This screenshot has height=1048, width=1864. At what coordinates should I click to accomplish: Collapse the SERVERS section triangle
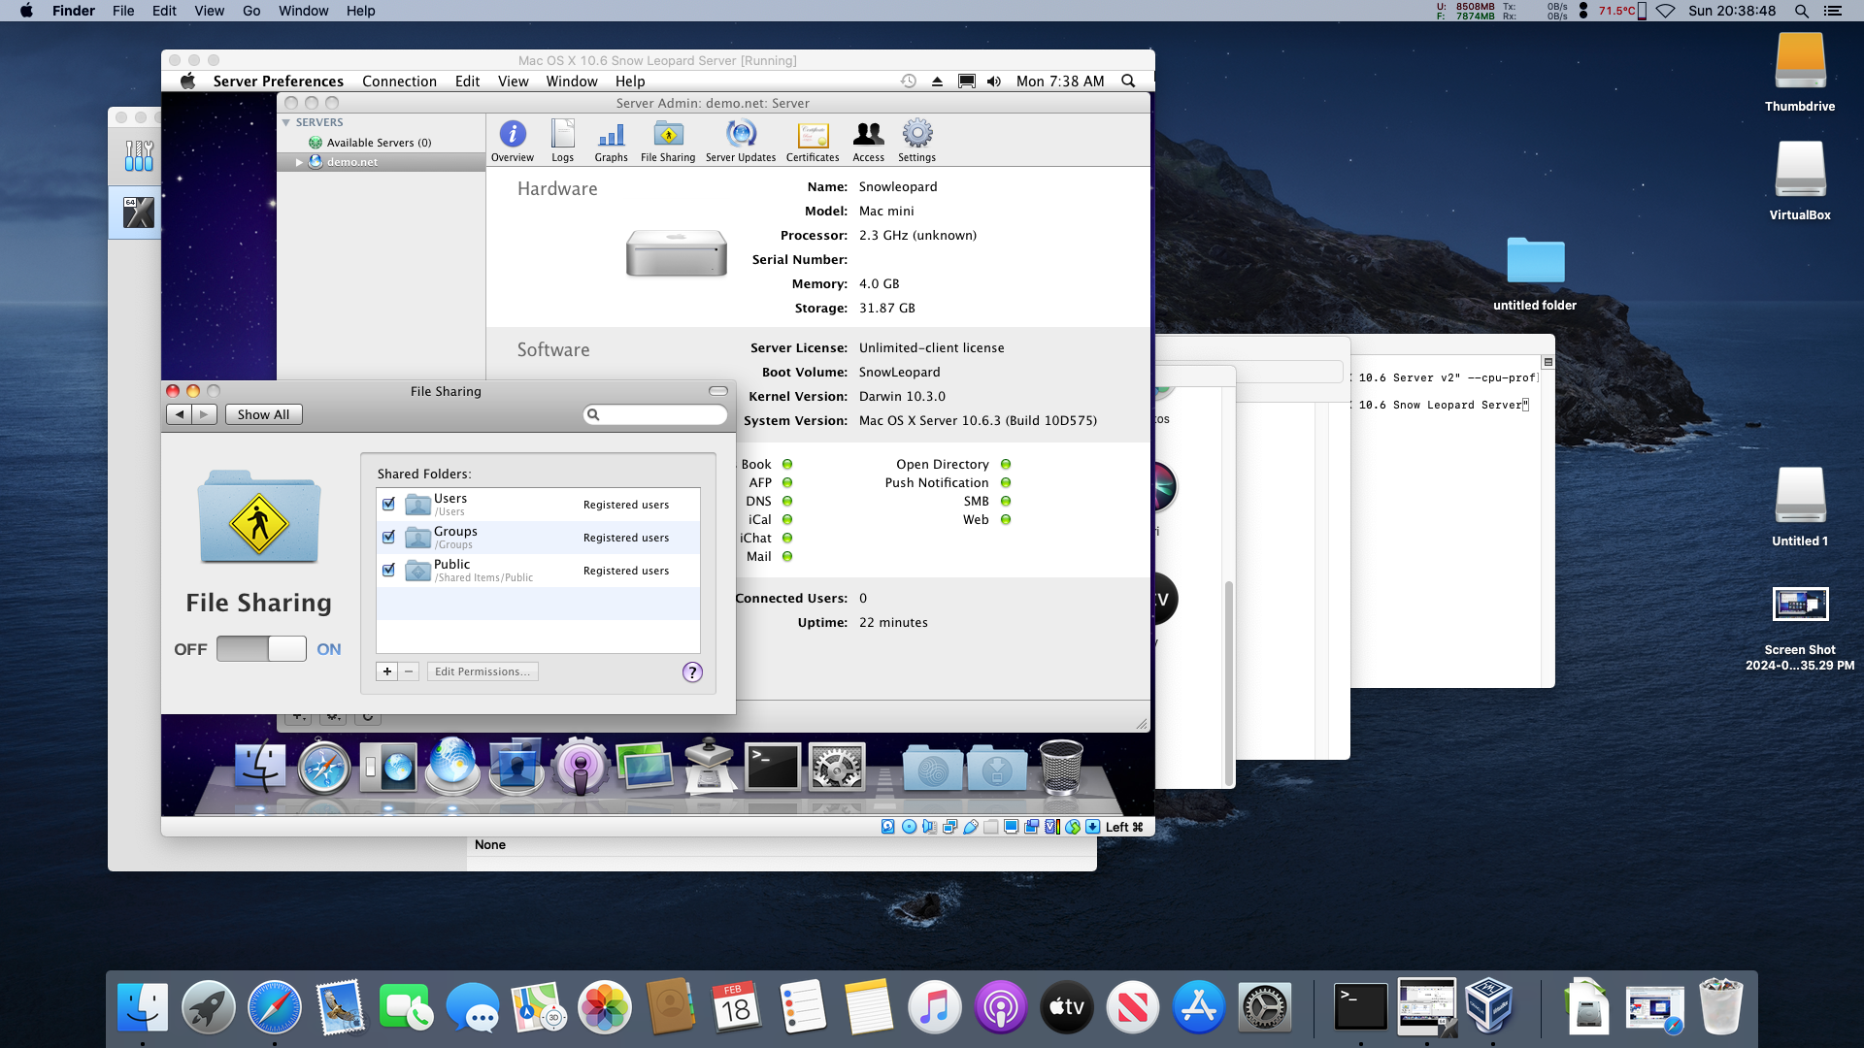(286, 122)
